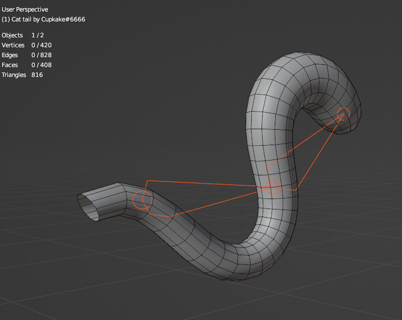Image resolution: width=402 pixels, height=320 pixels.
Task: Click the "0 / 408" faces count value
Action: pos(41,65)
